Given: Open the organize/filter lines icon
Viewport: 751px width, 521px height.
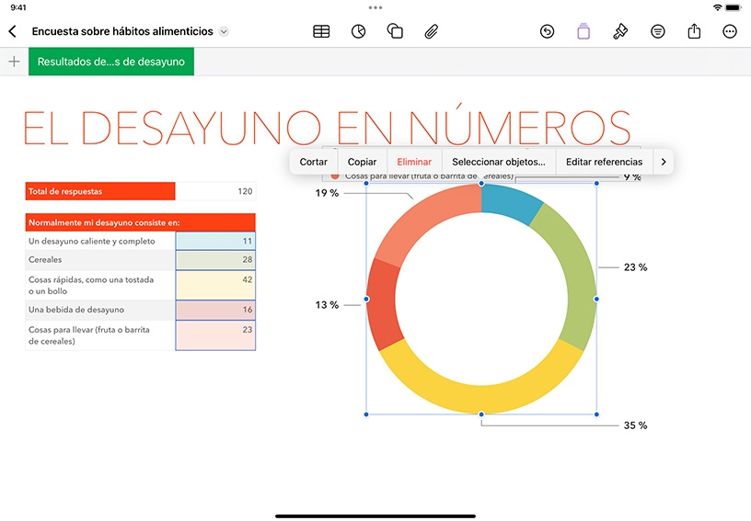Looking at the screenshot, I should coord(658,31).
